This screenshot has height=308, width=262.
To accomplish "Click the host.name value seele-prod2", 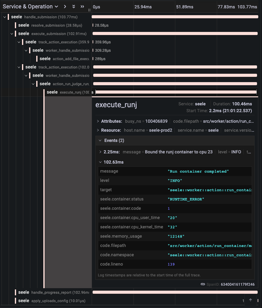I will pos(160,130).
